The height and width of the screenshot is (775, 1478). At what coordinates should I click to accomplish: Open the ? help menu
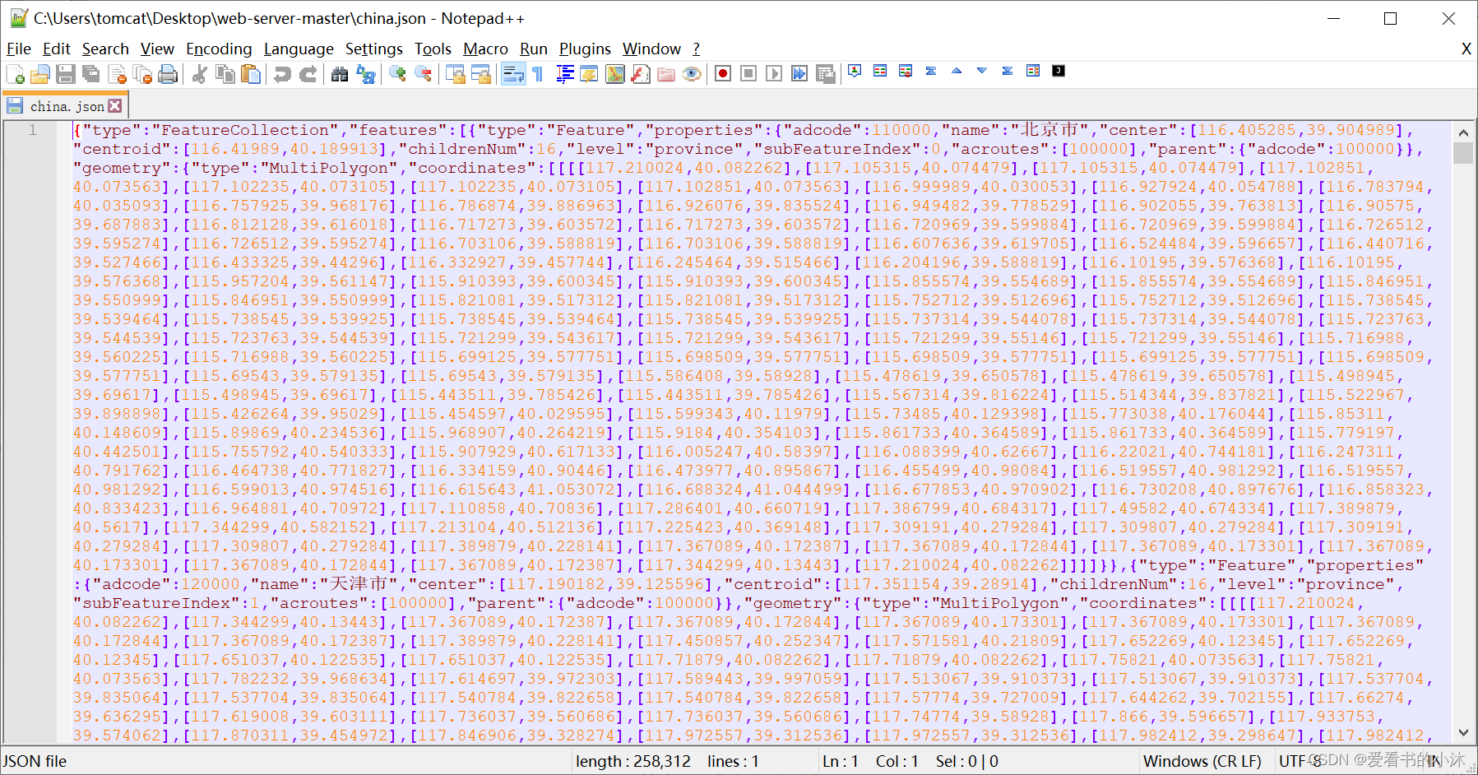coord(696,49)
